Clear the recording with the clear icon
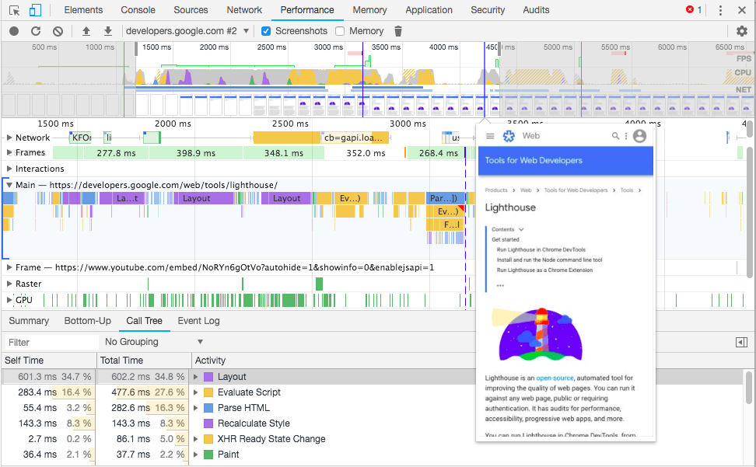The height and width of the screenshot is (467, 756). point(58,31)
